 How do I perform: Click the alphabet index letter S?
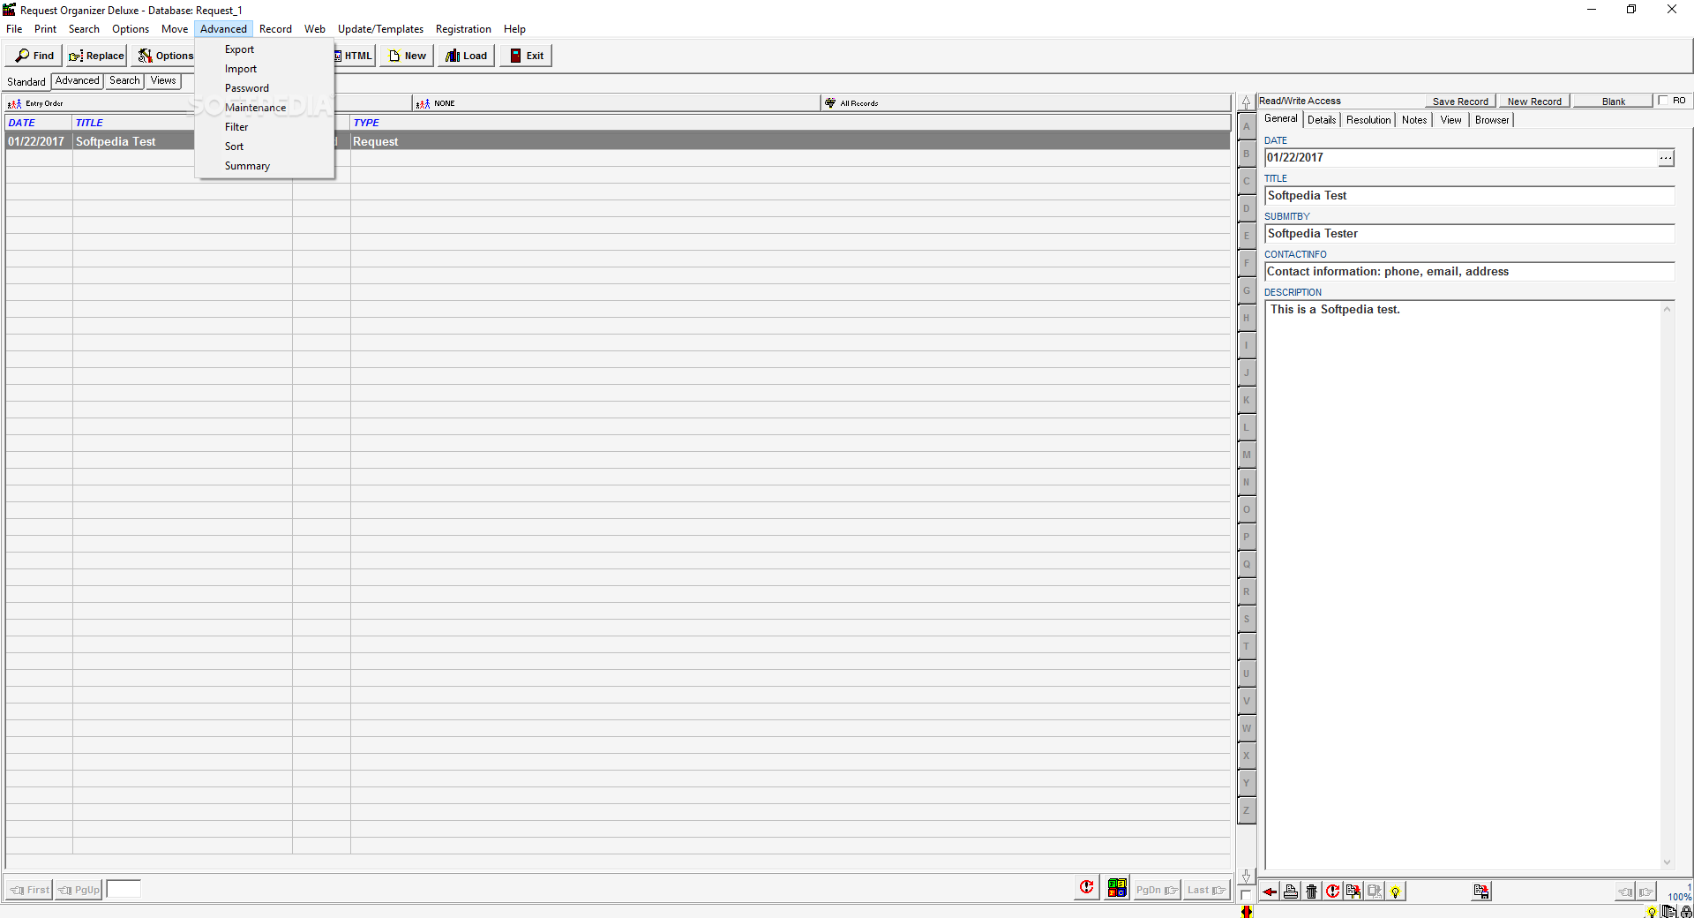(1247, 620)
